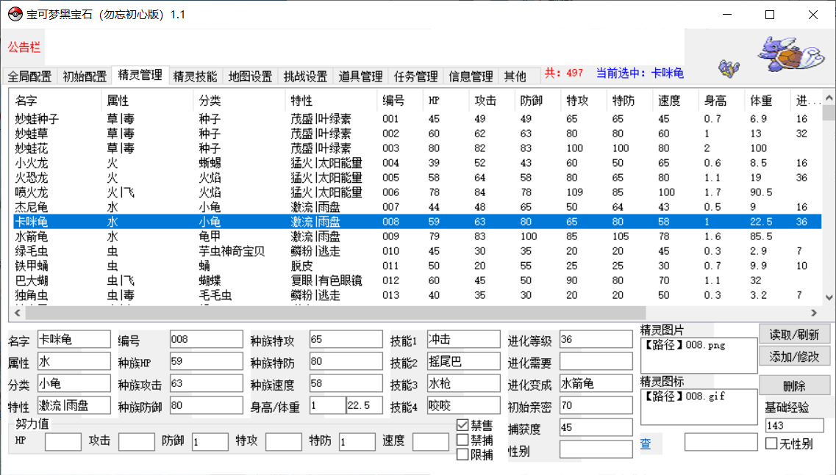Click the 读取/刷新 button
Viewport: 836px width, 475px height.
(794, 335)
